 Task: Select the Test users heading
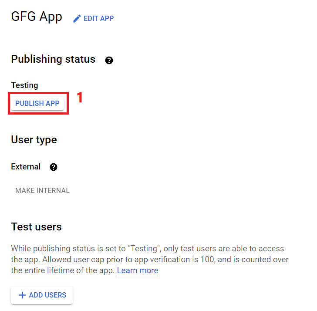37,227
